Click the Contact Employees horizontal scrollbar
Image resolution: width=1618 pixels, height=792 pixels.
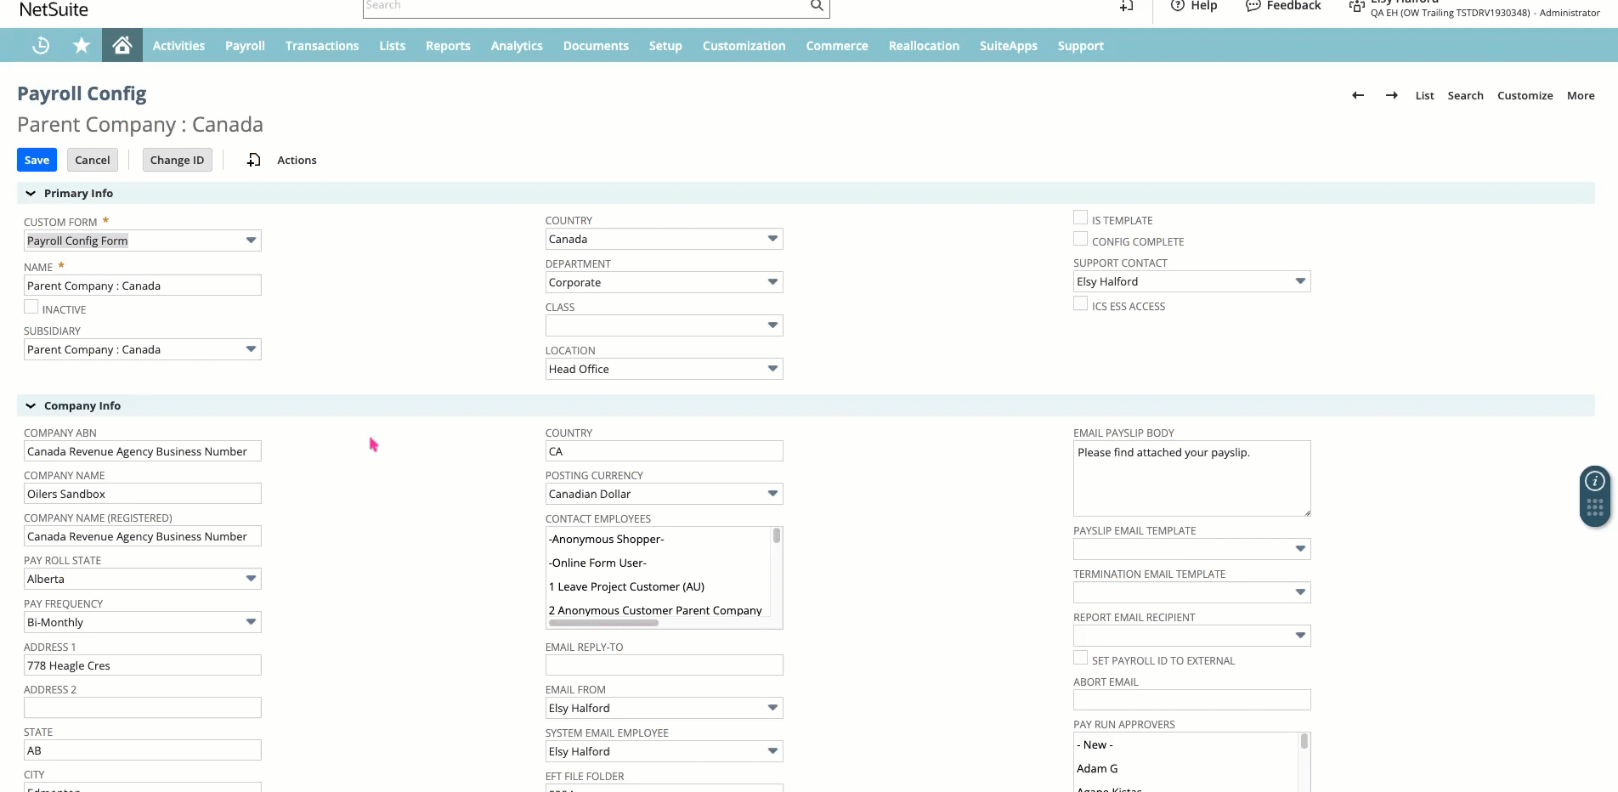tap(603, 623)
